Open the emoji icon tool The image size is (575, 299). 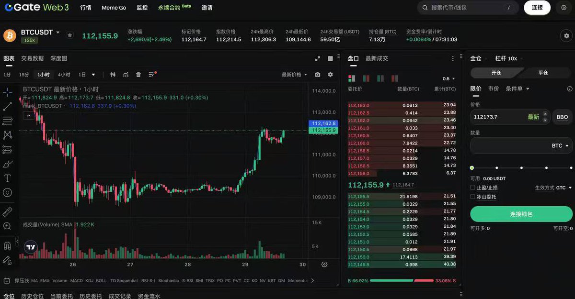tap(8, 192)
